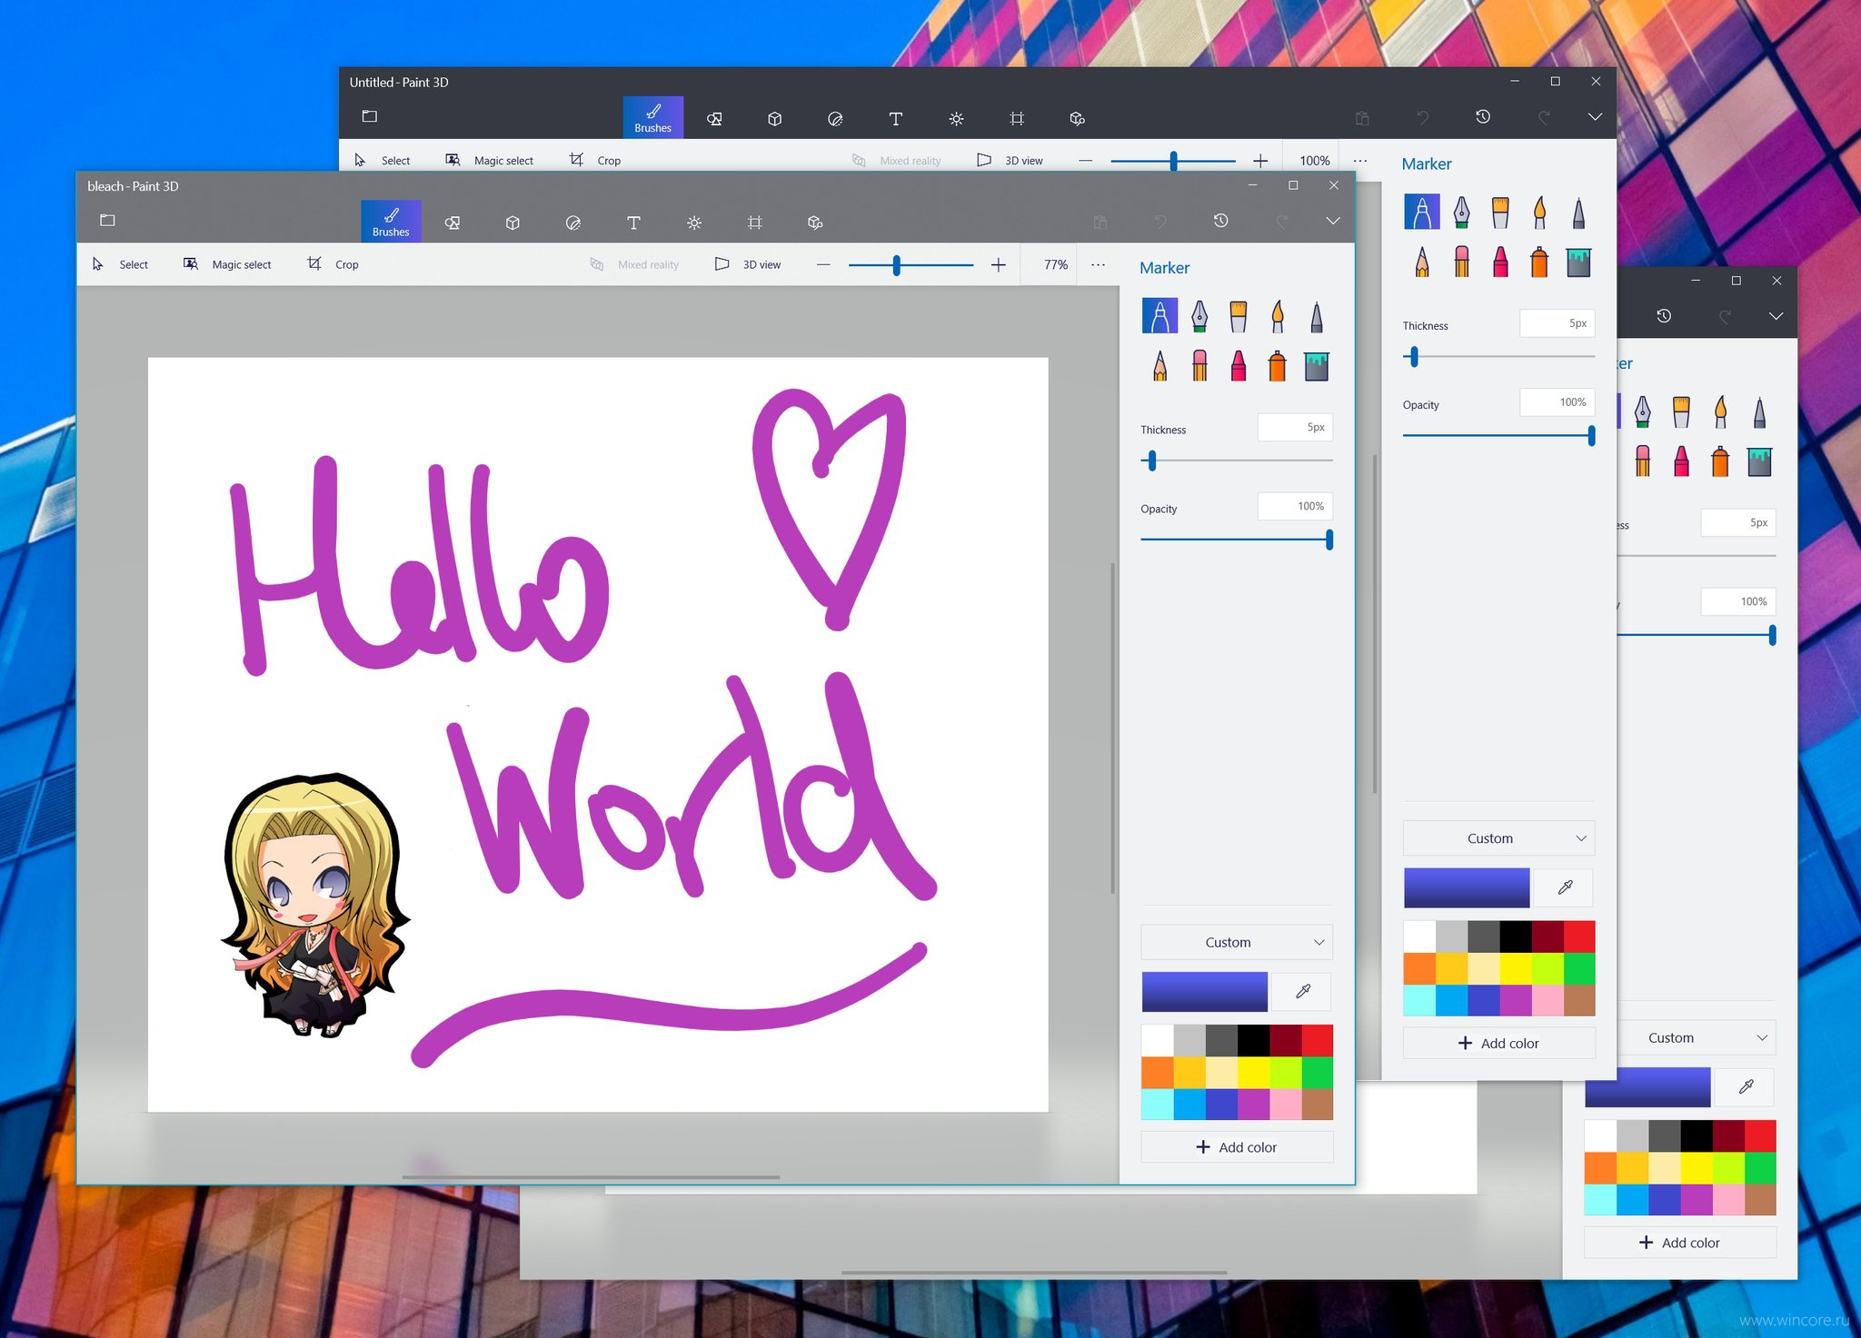The image size is (1861, 1338).
Task: Expand chevron in rightmost window title bar
Action: (x=1776, y=316)
